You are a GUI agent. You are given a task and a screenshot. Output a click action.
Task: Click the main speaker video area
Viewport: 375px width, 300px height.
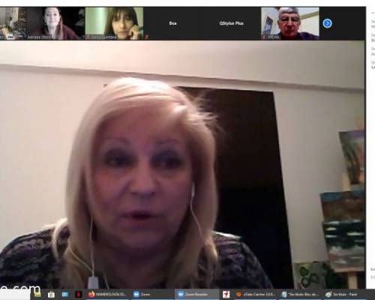(182, 164)
